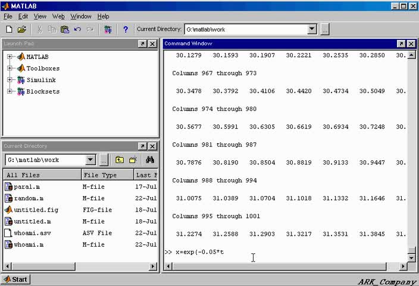Undock the Launch Pad panel
The height and width of the screenshot is (286, 419).
coord(142,43)
